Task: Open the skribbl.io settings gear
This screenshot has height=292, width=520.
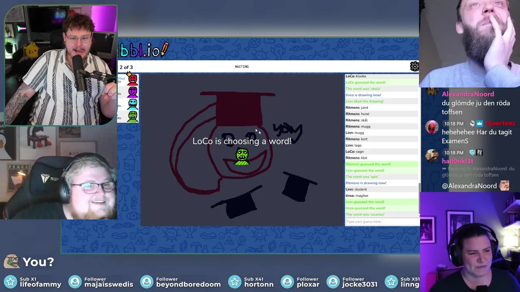Action: pos(414,67)
